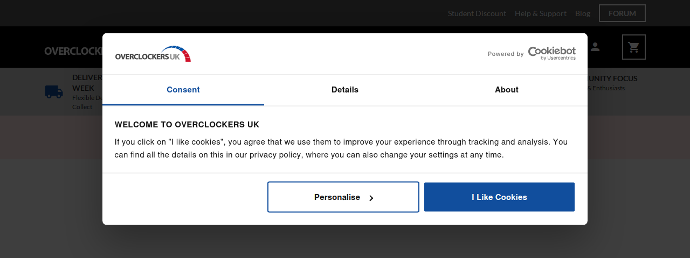Open the Student Discount link
This screenshot has height=258, width=690.
tap(477, 13)
